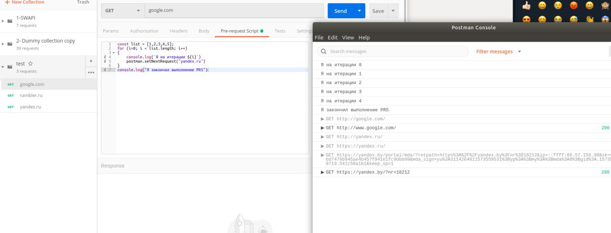
Task: Switch to the Body tab
Action: pos(204,31)
